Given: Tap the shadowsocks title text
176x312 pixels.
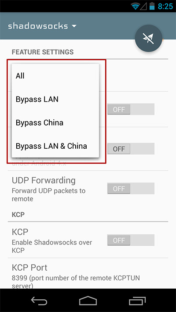Looking at the screenshot, I should (x=38, y=26).
